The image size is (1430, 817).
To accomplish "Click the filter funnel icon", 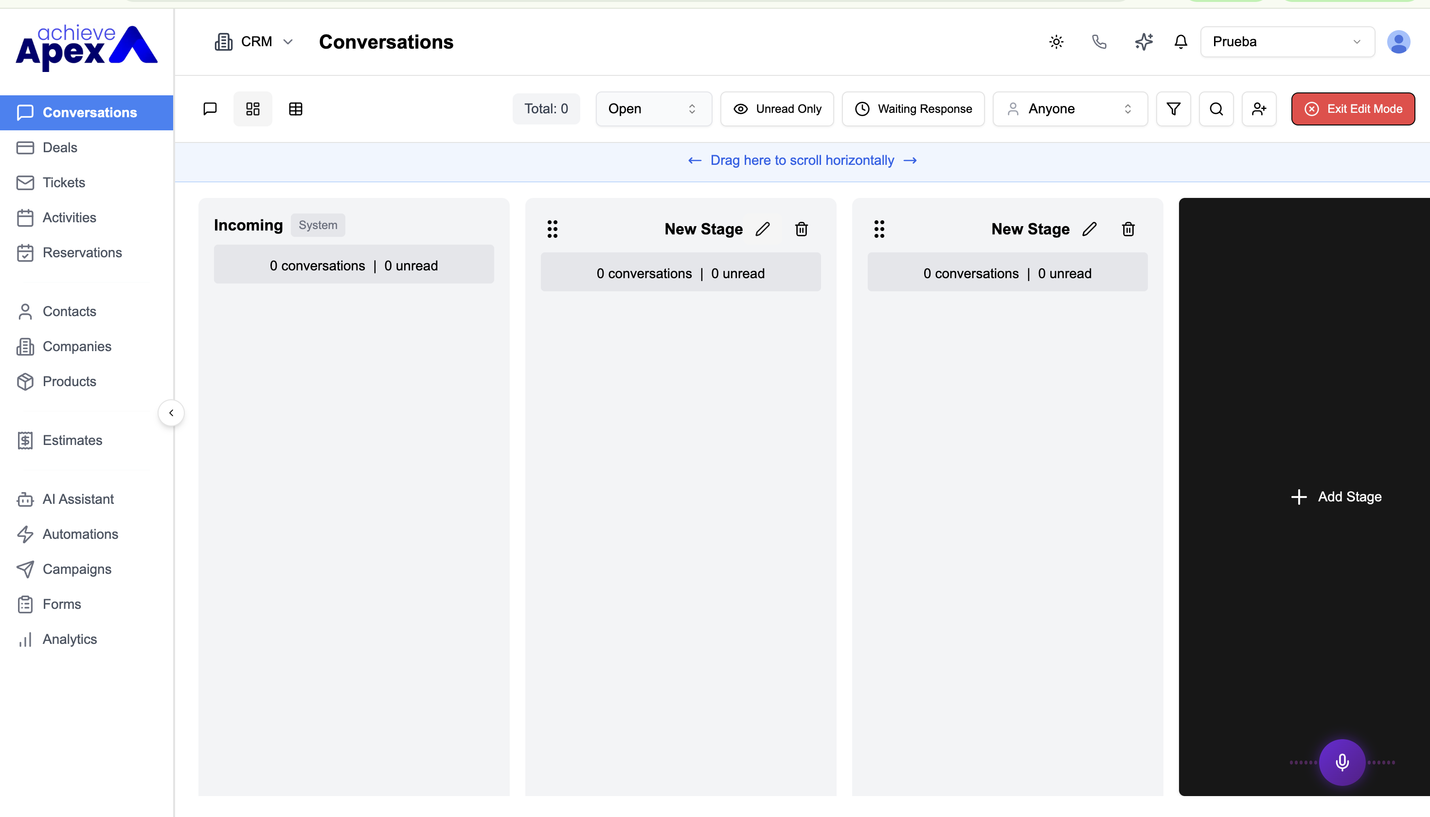I will 1173,109.
